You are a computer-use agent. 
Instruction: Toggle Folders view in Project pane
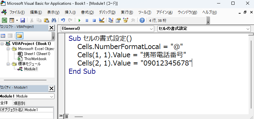(19, 36)
